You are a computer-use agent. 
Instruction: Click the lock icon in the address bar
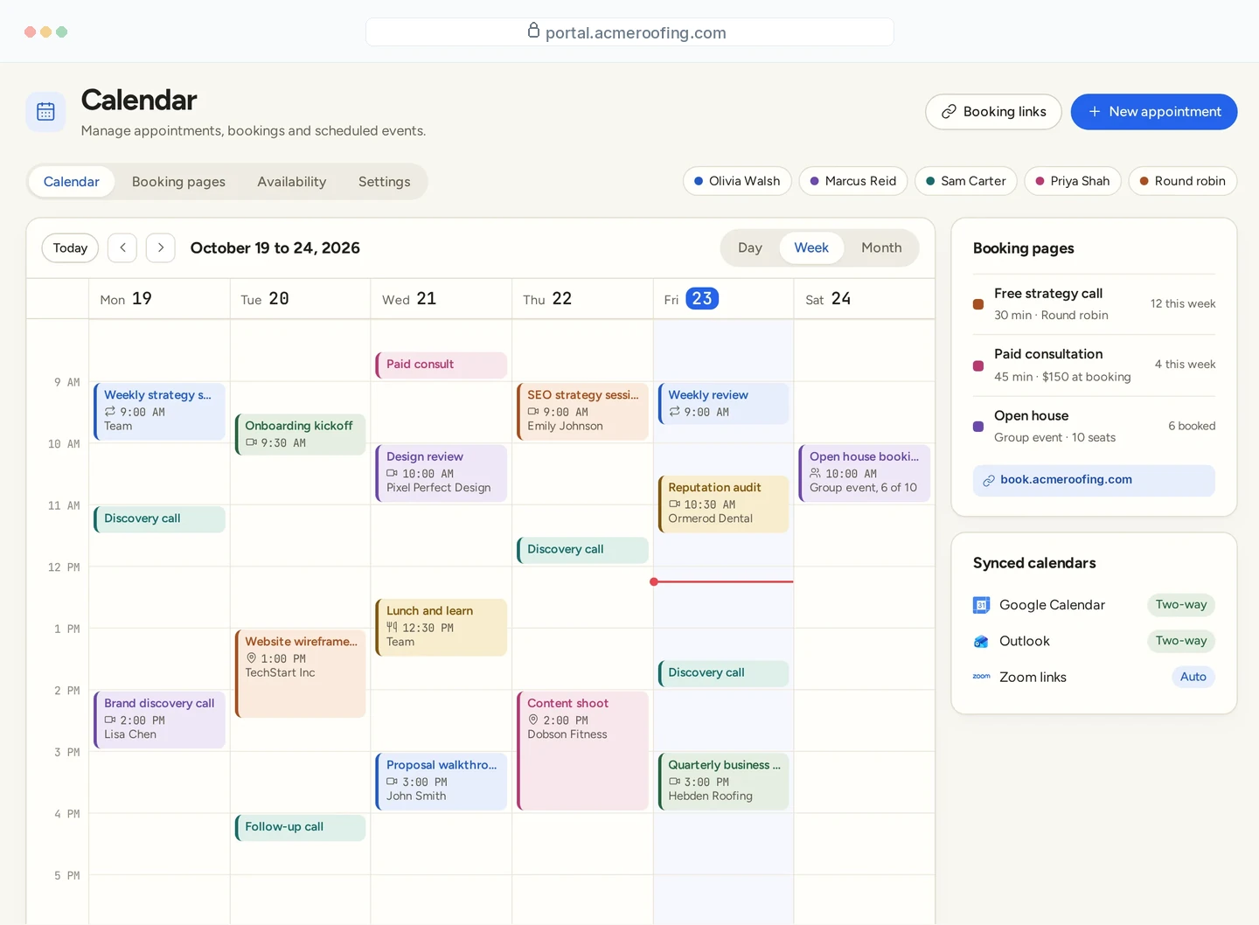tap(533, 31)
